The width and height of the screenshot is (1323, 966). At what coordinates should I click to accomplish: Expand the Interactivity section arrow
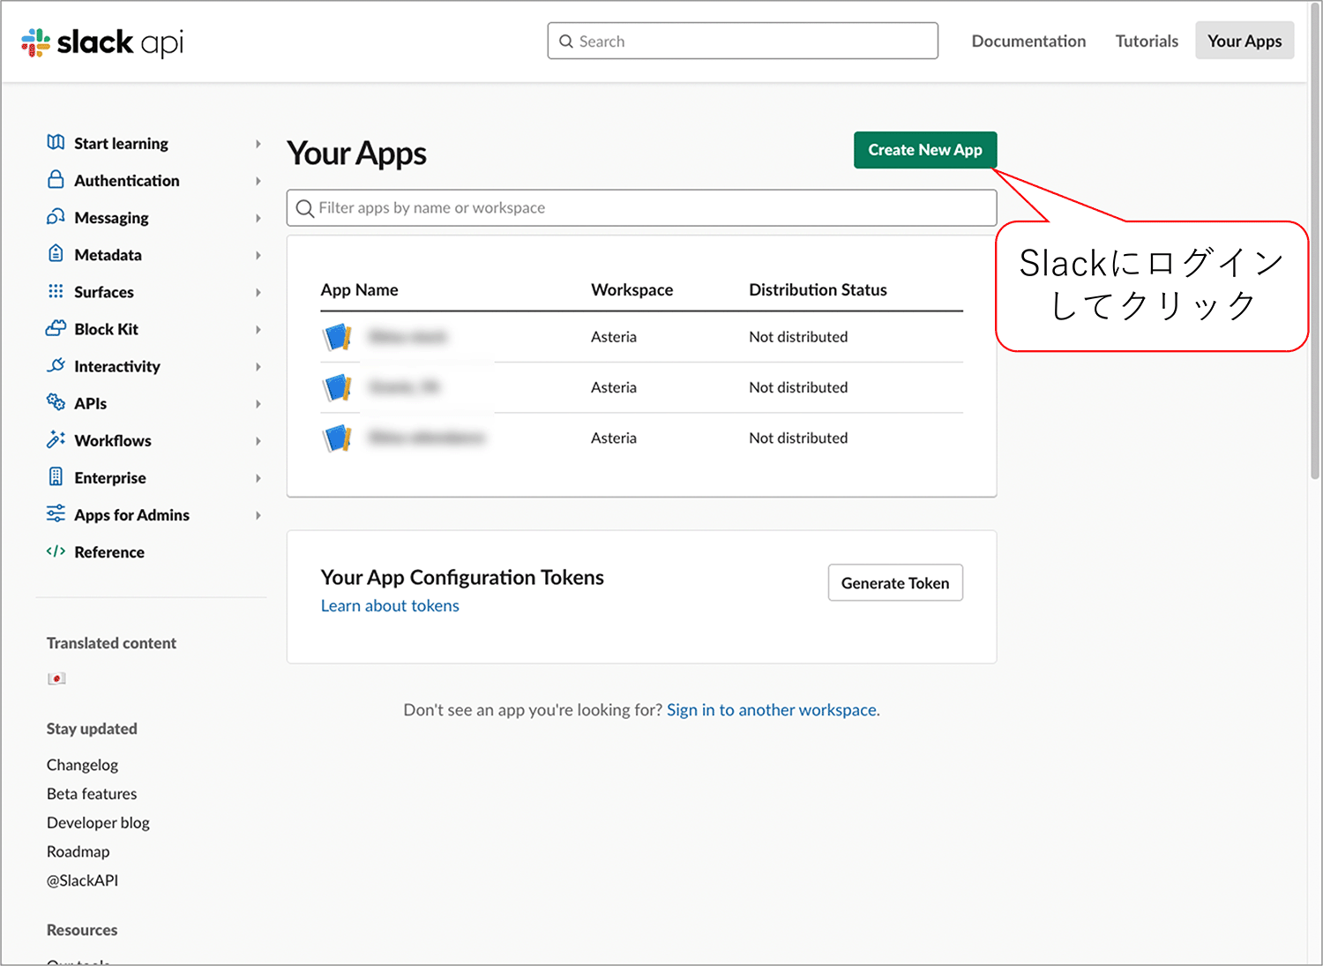258,366
